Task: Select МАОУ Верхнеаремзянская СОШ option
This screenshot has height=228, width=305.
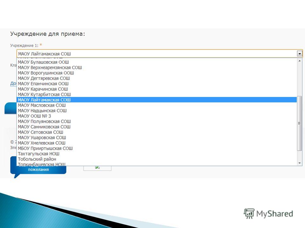Action: click(157, 68)
